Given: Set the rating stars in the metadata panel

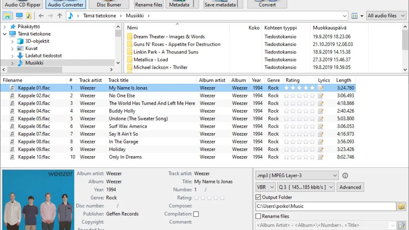Looking at the screenshot, I should (x=209, y=198).
